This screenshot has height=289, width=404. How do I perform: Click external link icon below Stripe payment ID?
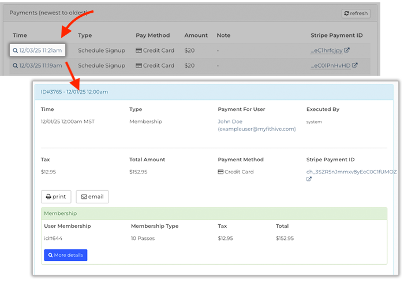tap(309, 179)
